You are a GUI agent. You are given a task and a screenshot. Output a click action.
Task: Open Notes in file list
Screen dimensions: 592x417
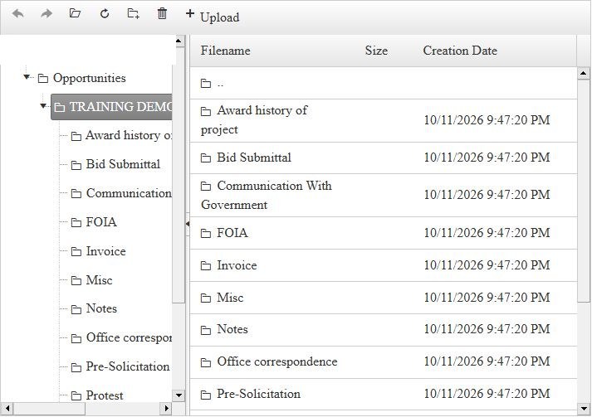384,330
